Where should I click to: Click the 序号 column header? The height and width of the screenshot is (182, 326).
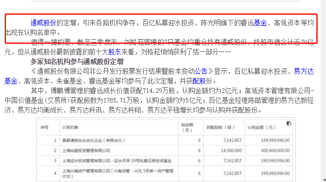[44, 127]
